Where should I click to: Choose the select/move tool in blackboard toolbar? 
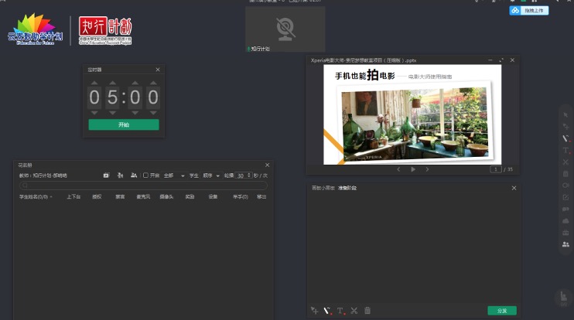(314, 311)
